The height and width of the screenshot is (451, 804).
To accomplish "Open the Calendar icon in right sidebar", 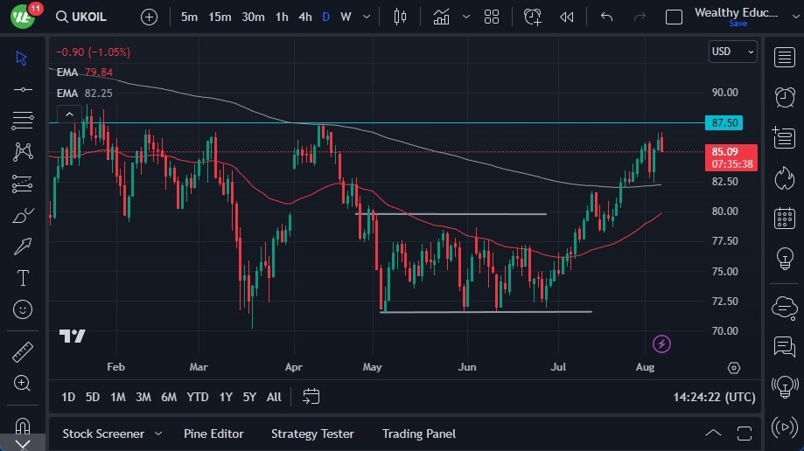I will click(784, 218).
